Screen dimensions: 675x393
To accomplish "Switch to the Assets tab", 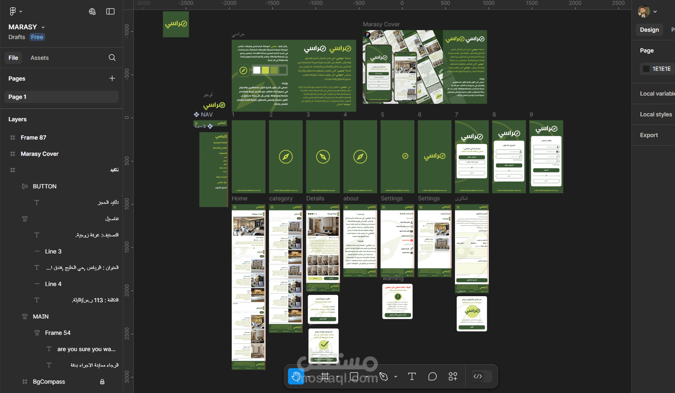I will [40, 58].
